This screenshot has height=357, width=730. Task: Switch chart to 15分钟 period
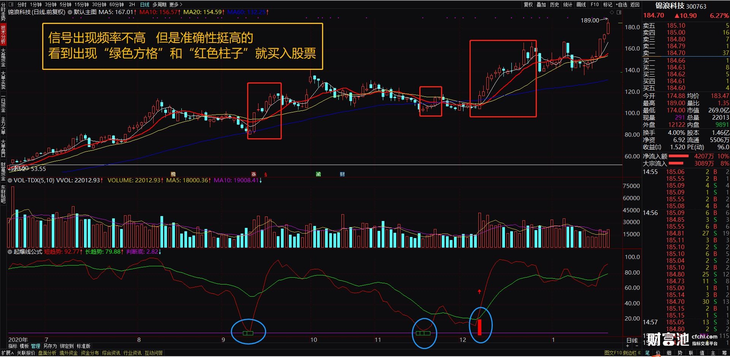81,5
